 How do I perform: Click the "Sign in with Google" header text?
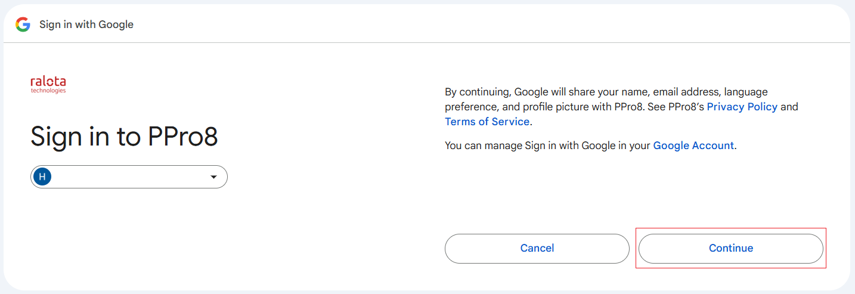click(86, 24)
